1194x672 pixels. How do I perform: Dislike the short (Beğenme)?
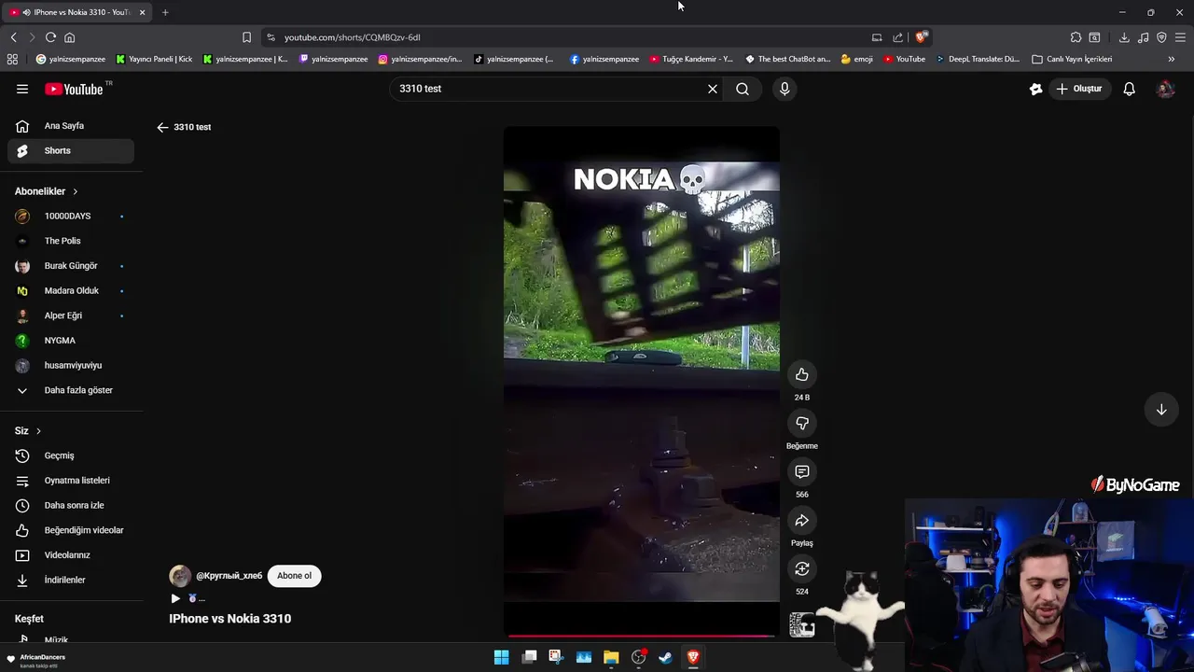pyautogui.click(x=801, y=423)
